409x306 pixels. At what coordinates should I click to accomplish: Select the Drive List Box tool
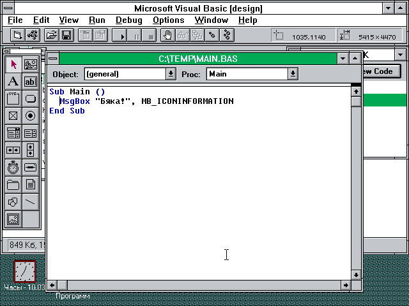point(31,167)
